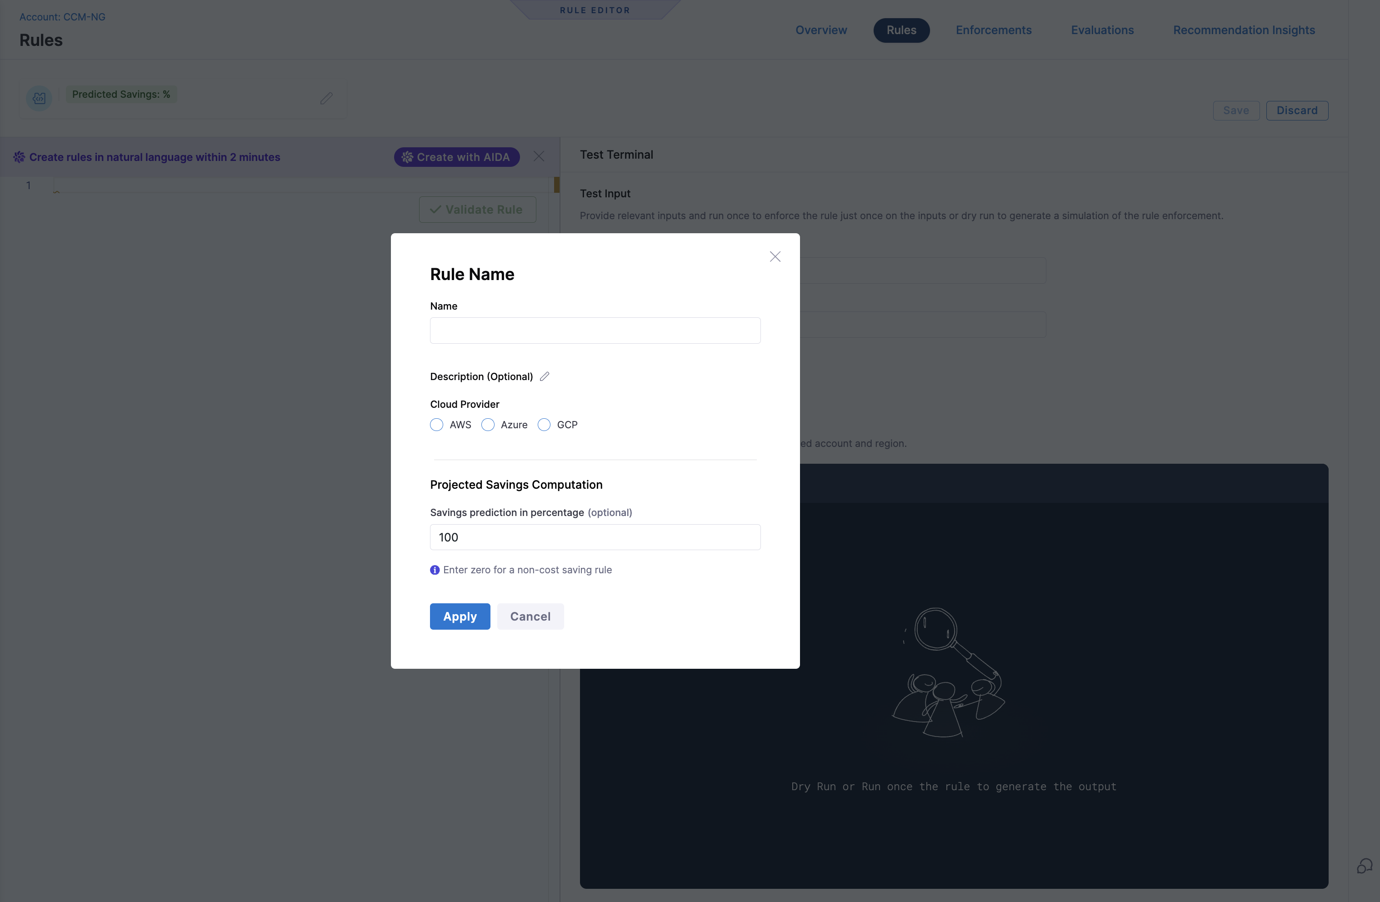
Task: Select the GCP cloud provider radio
Action: click(x=544, y=425)
